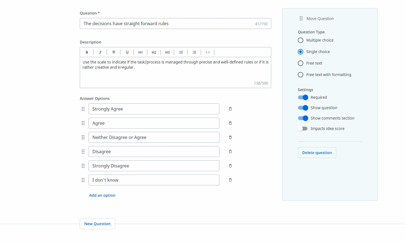405x244 pixels.
Task: Select Free text with formatting type
Action: pyautogui.click(x=301, y=75)
